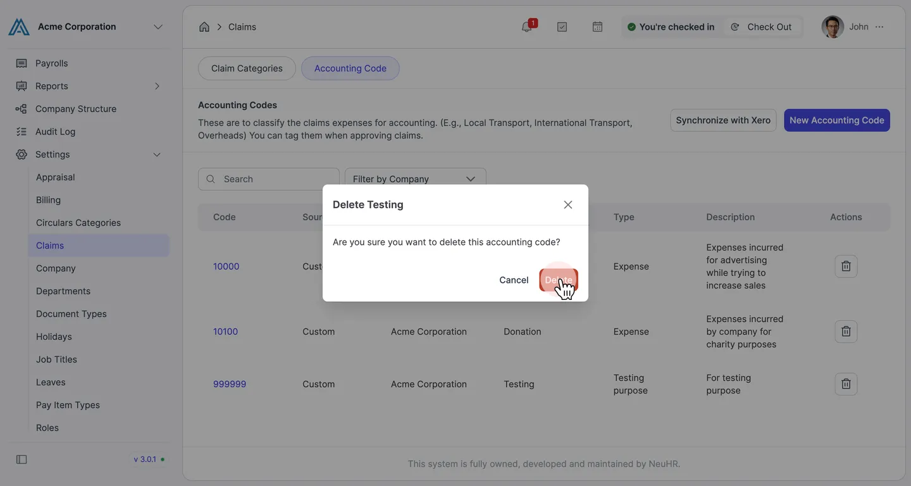The image size is (911, 486).
Task: Collapse the sidebar using the panel icon
Action: [22, 459]
